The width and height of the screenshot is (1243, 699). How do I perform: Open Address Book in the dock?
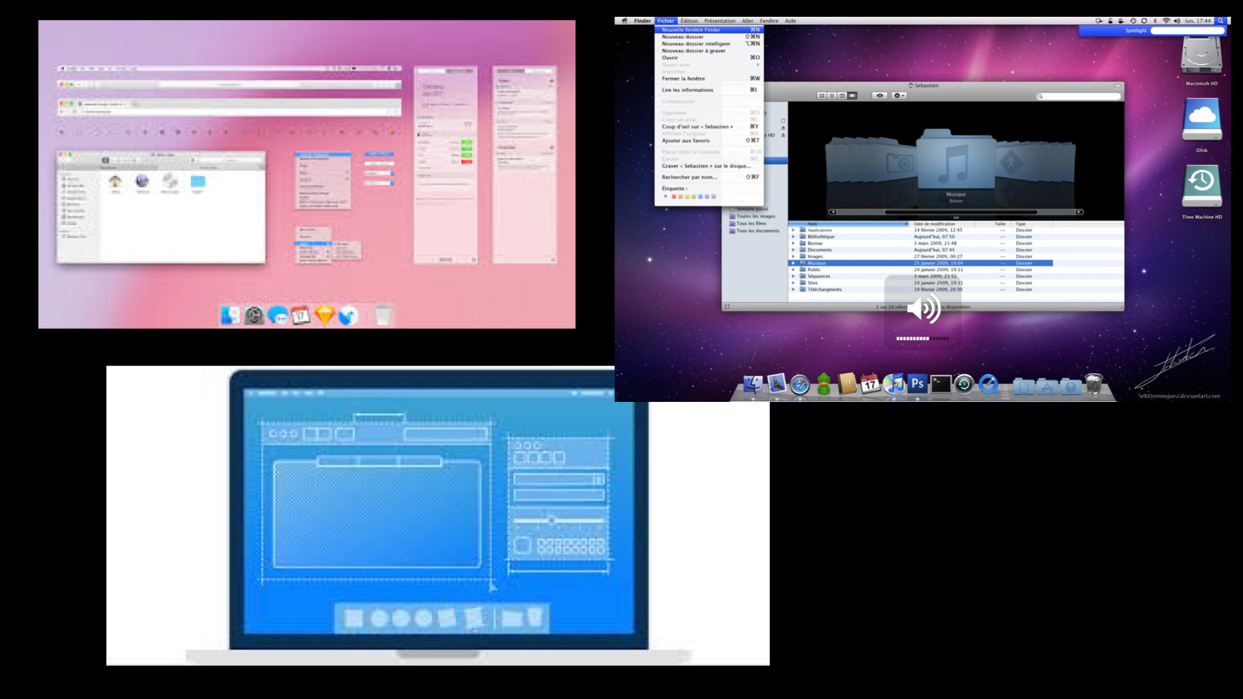click(847, 384)
